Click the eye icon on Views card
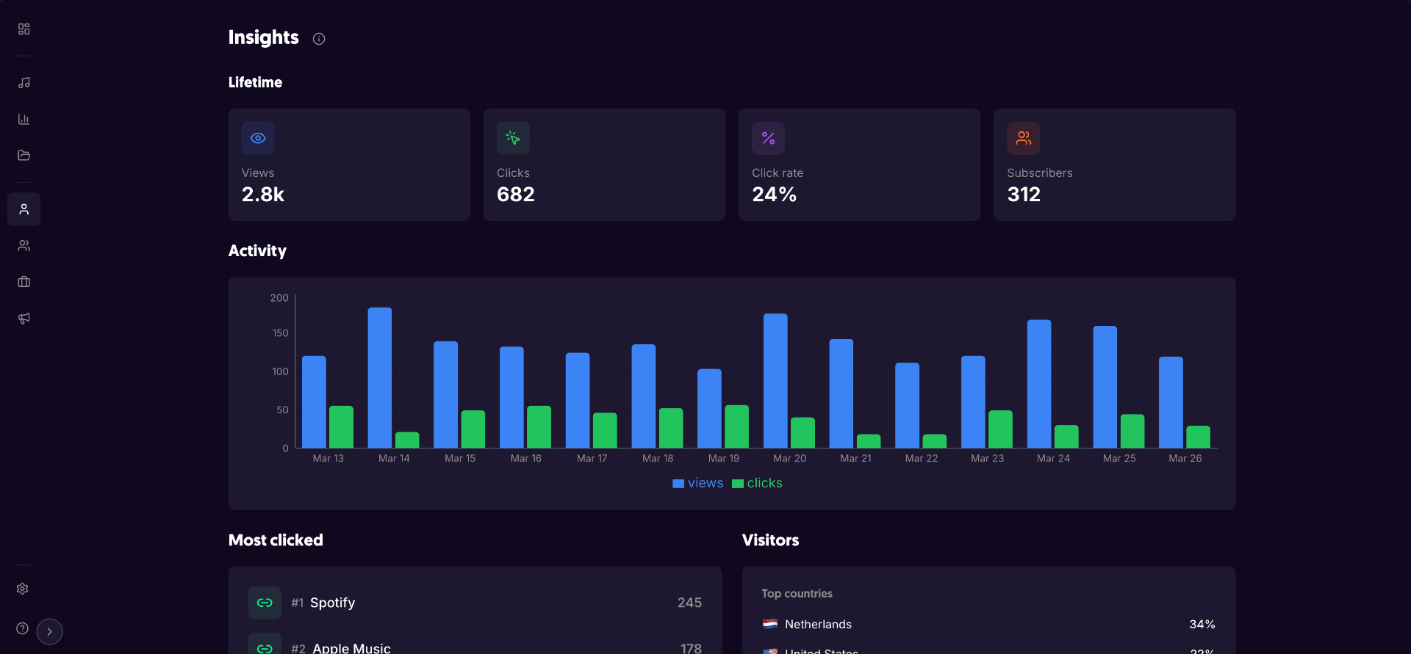The image size is (1411, 654). [x=258, y=138]
